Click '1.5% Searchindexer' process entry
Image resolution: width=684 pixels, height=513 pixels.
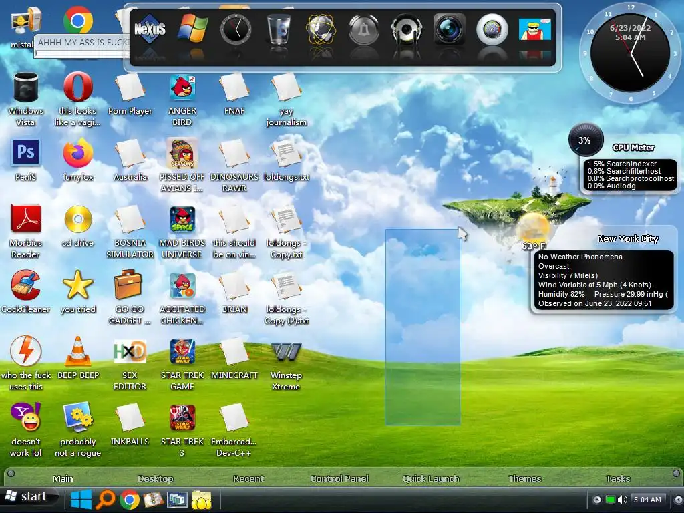622,164
